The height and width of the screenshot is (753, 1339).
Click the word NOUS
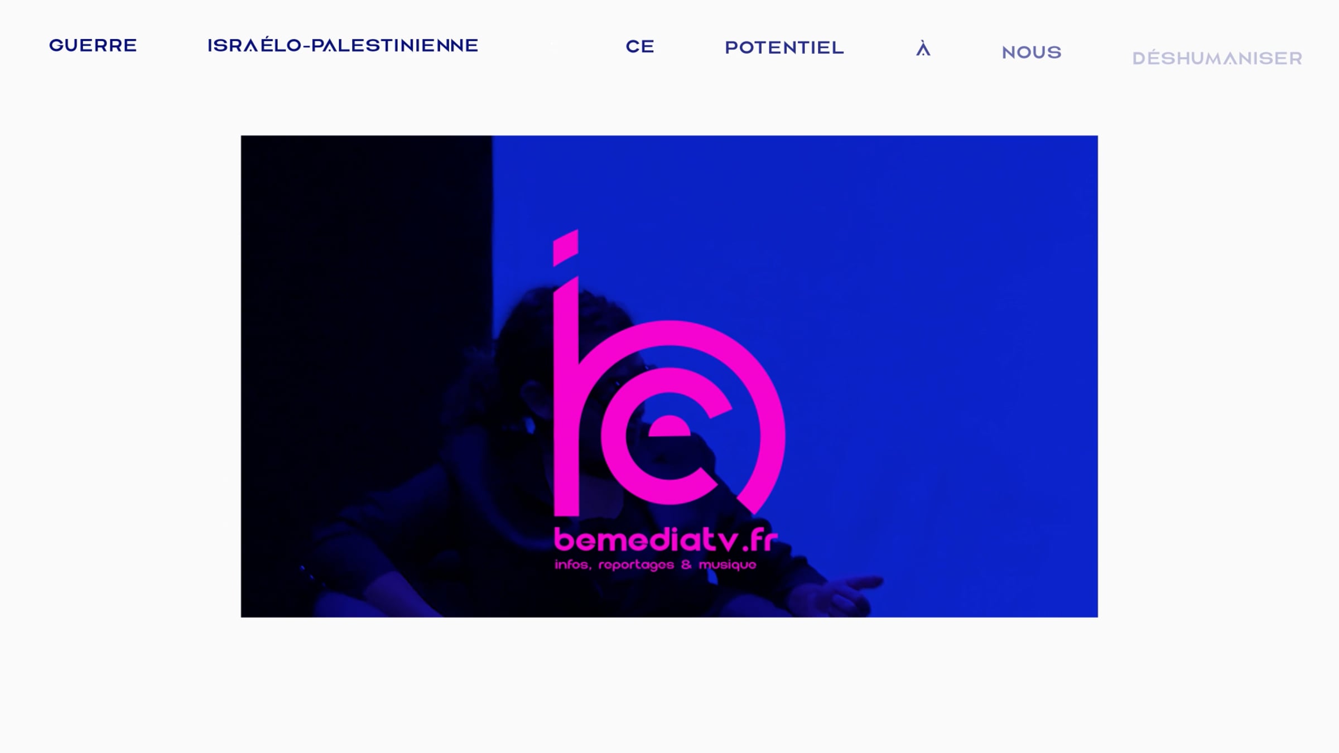pos(1032,52)
